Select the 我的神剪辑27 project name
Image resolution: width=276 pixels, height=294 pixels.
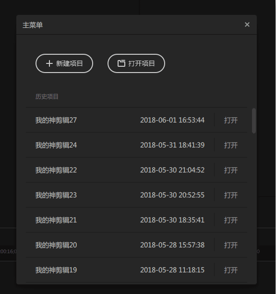point(56,120)
